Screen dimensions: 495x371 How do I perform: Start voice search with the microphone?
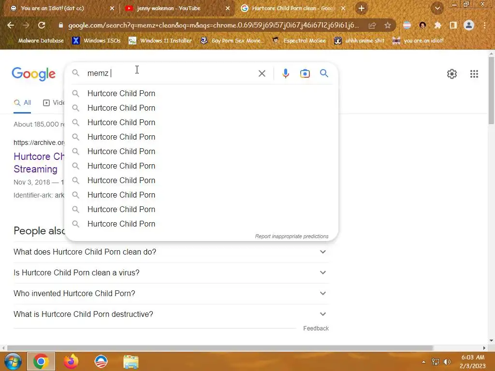point(286,73)
